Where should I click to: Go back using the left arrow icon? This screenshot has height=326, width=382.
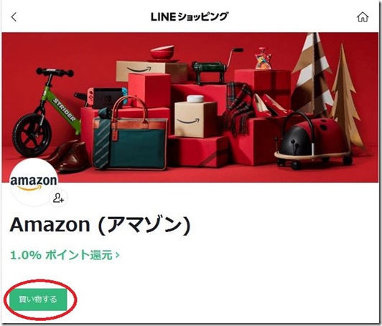click(14, 17)
